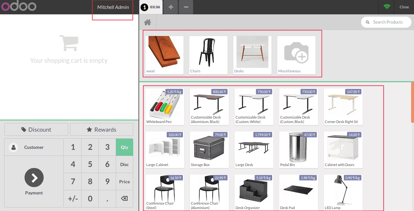Viewport: 414px width, 211px height.
Task: Tap numpad key 2
Action: tap(90, 147)
